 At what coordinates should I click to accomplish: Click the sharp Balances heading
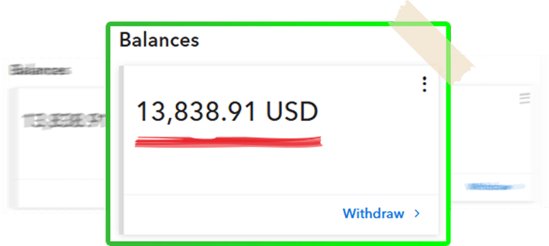click(x=159, y=40)
